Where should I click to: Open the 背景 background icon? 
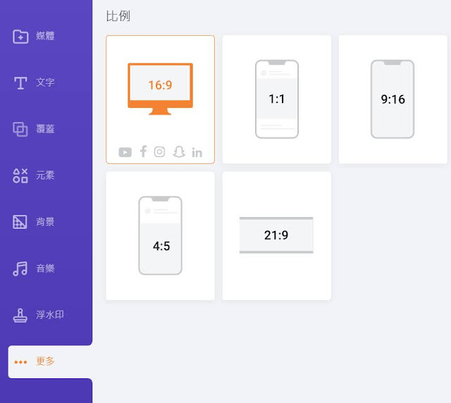coord(20,222)
